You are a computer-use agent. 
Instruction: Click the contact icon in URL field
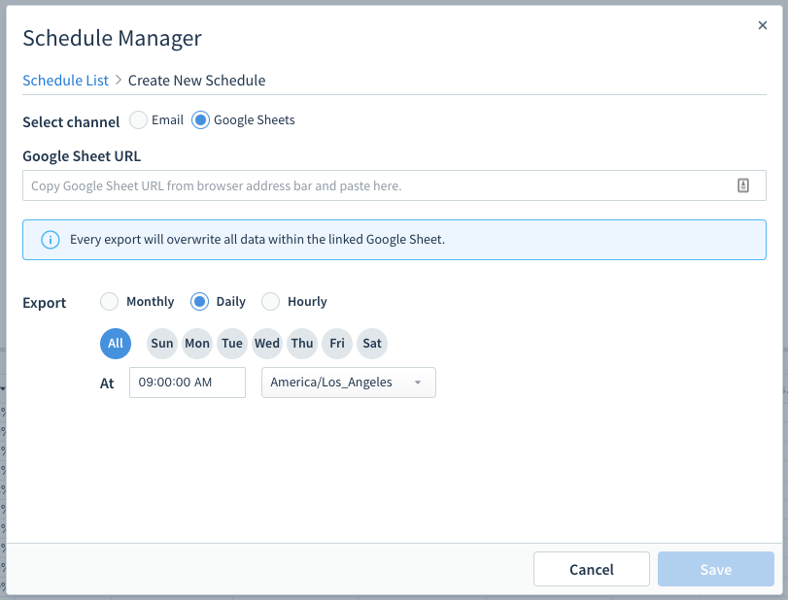point(742,185)
